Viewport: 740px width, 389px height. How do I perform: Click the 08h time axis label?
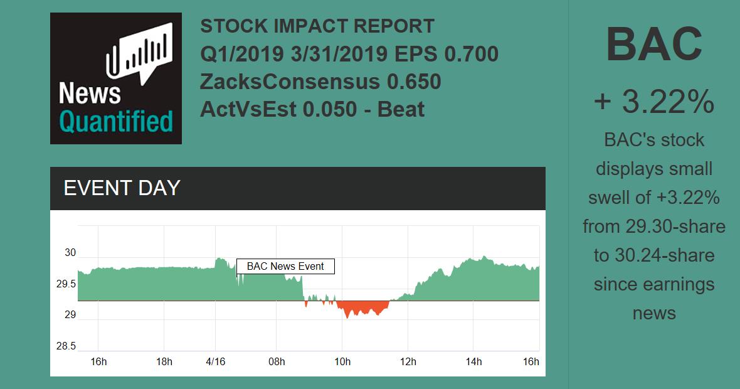(277, 361)
